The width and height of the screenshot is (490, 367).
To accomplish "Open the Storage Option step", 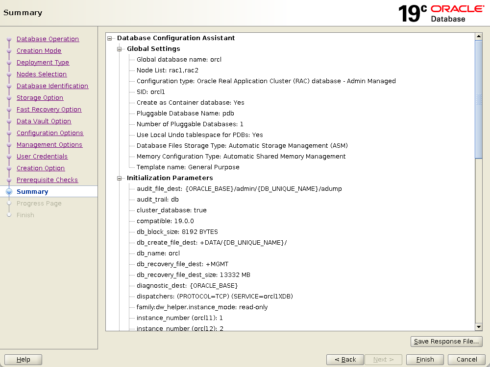I will (40, 98).
